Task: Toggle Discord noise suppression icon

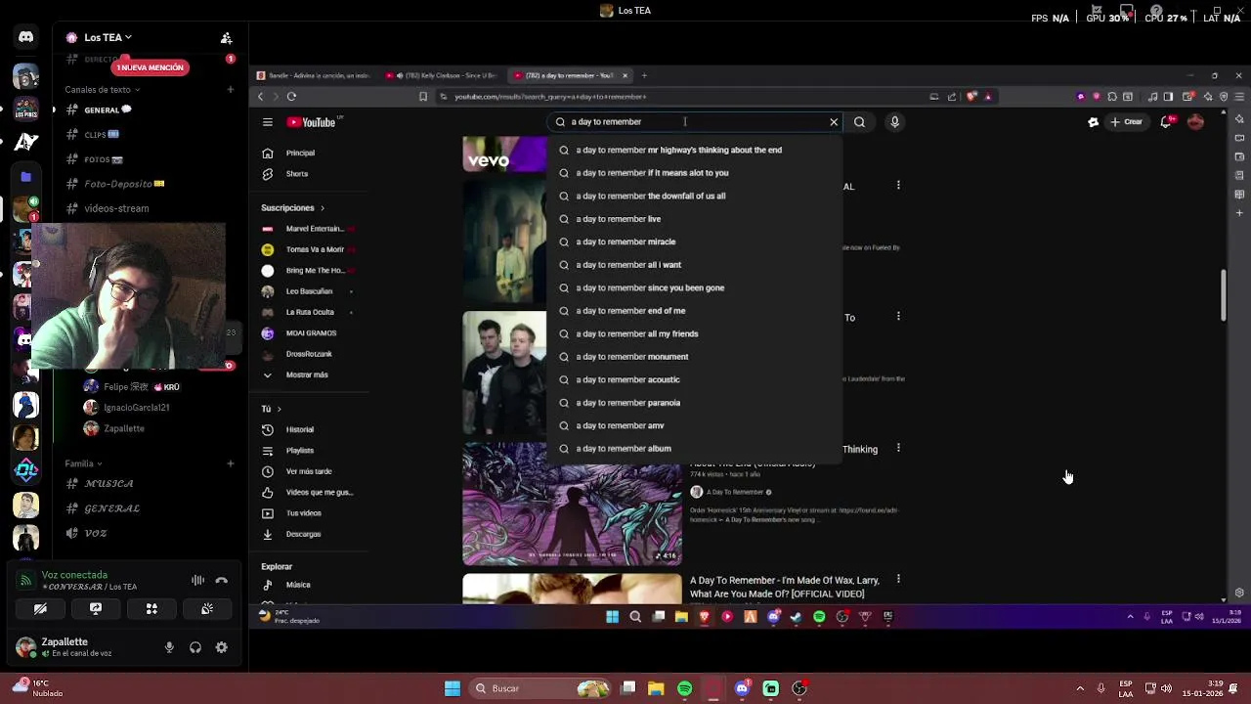Action: click(x=197, y=580)
